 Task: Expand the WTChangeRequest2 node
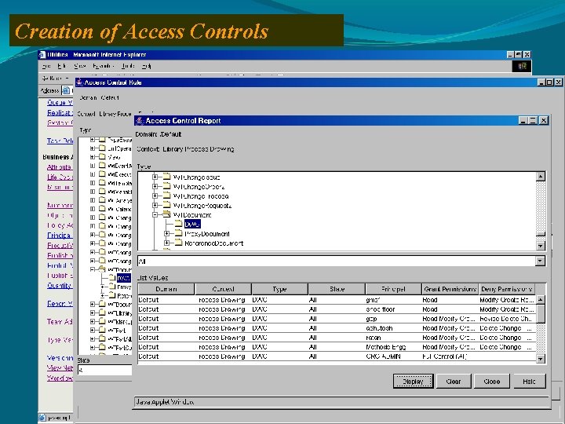155,205
